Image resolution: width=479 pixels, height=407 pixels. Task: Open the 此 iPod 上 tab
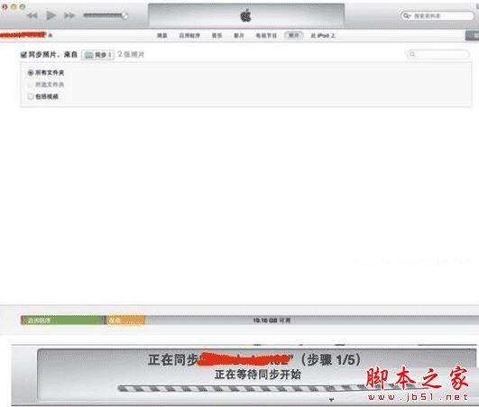323,35
